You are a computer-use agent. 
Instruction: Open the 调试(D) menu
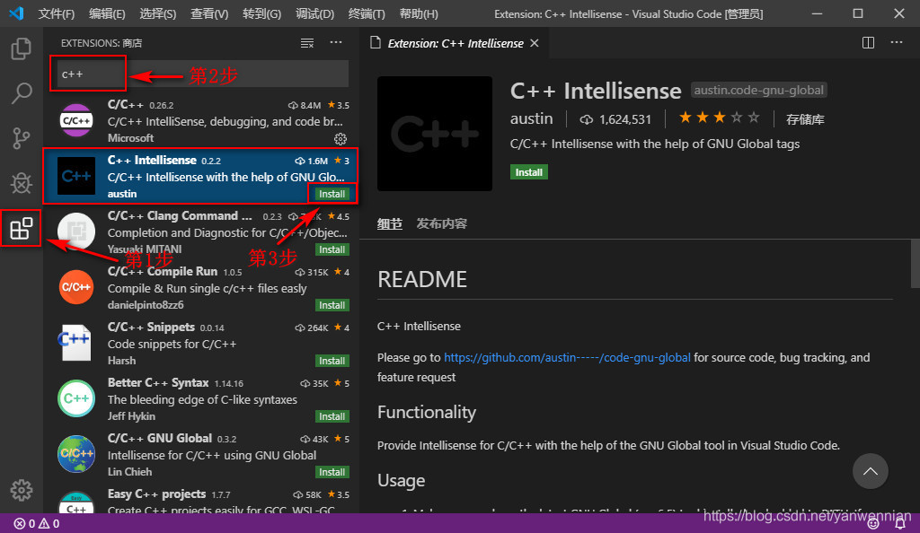point(315,13)
